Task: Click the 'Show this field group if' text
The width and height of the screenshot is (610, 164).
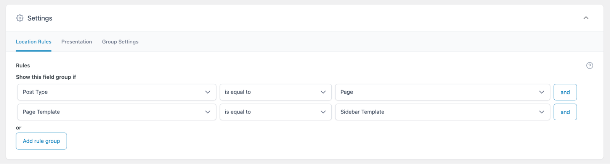Action: point(46,77)
